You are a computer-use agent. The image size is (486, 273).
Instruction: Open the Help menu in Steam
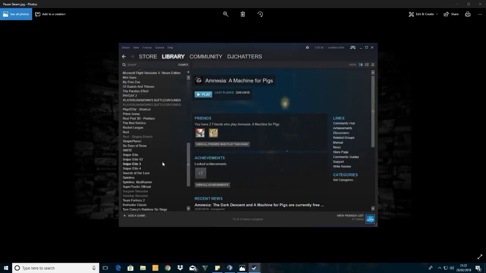pos(170,47)
